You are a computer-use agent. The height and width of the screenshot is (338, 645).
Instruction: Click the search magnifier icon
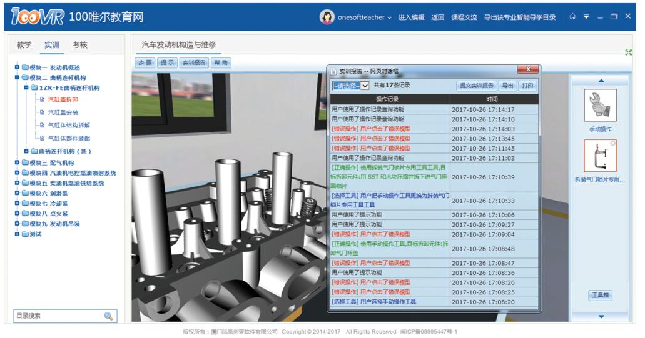(x=108, y=316)
